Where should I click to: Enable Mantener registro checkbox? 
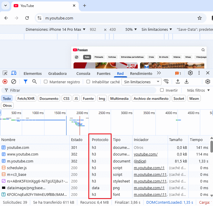click(x=46, y=82)
